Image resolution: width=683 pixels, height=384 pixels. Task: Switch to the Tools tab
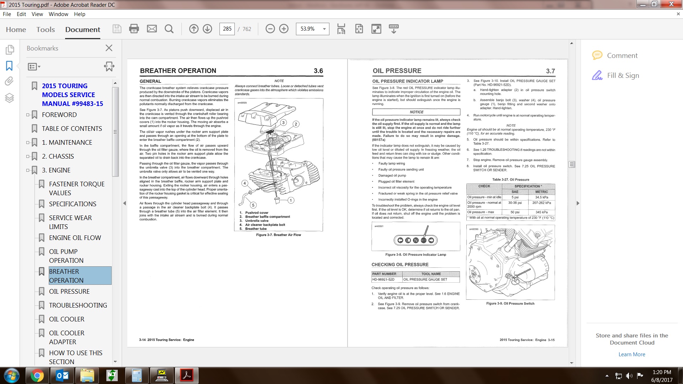tap(46, 30)
